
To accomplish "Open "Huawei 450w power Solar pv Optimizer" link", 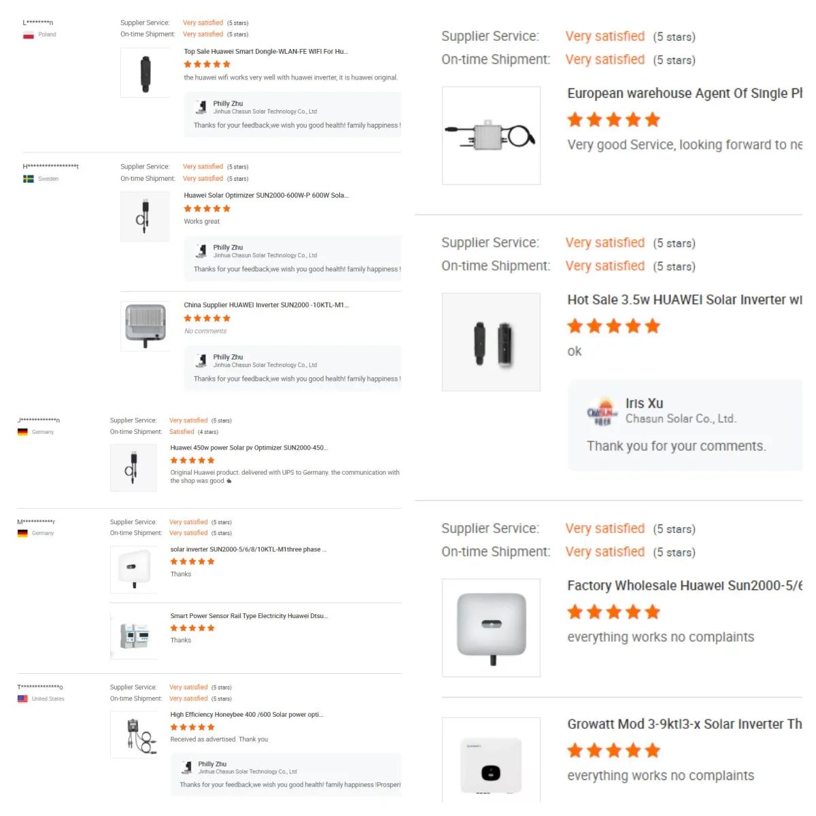I will click(x=249, y=448).
